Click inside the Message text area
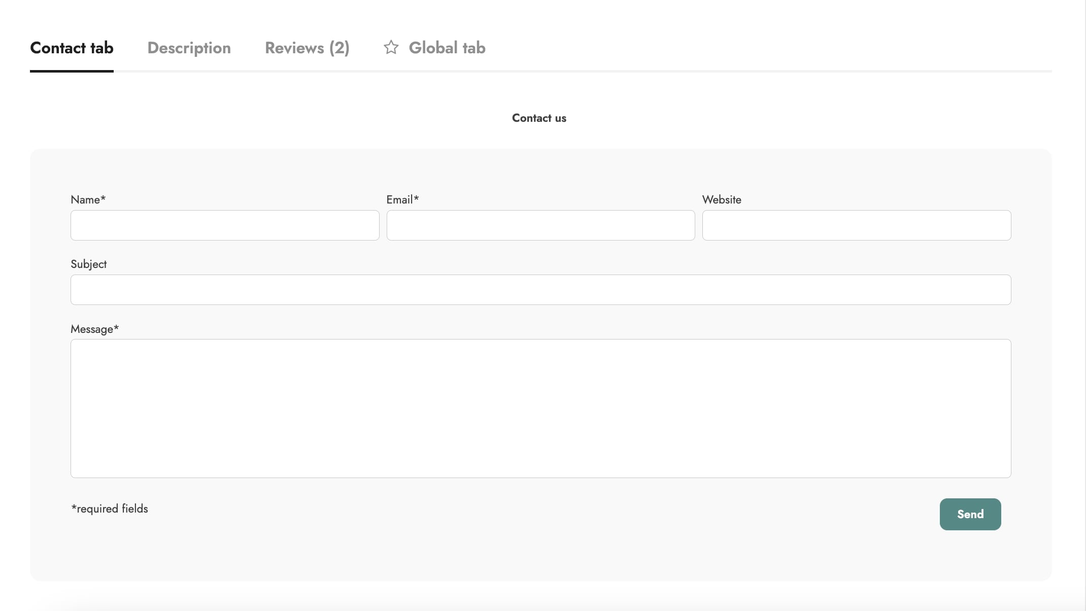This screenshot has width=1086, height=611. coord(540,409)
